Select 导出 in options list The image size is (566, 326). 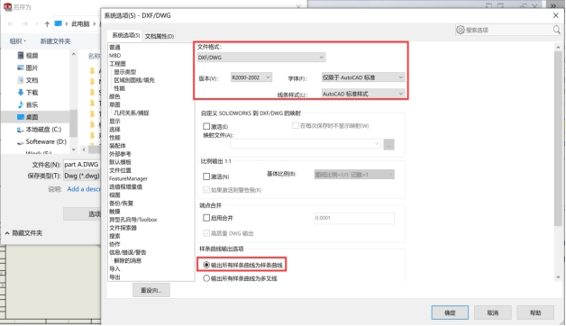pyautogui.click(x=114, y=277)
